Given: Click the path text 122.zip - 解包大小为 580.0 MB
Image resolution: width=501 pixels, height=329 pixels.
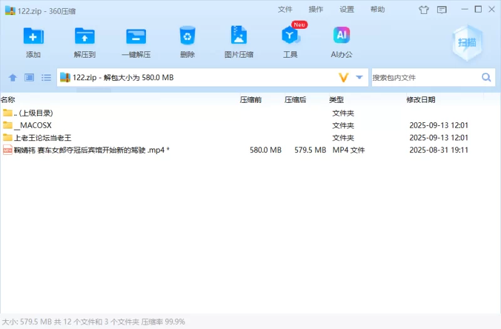Looking at the screenshot, I should tap(123, 77).
